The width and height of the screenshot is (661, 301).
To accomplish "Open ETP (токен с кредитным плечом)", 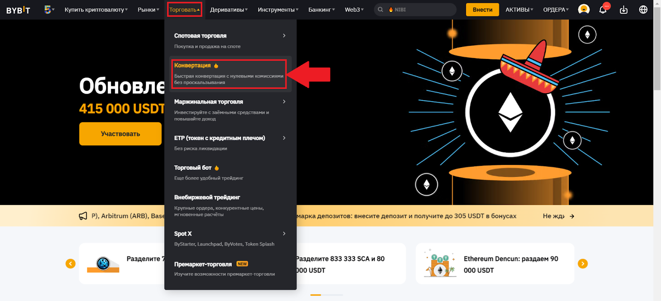I will (x=230, y=143).
